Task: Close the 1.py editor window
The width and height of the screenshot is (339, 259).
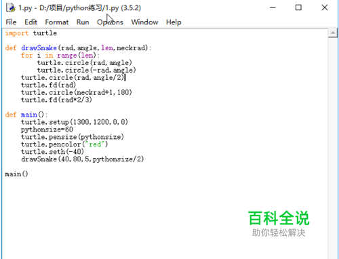Action: pos(325,7)
